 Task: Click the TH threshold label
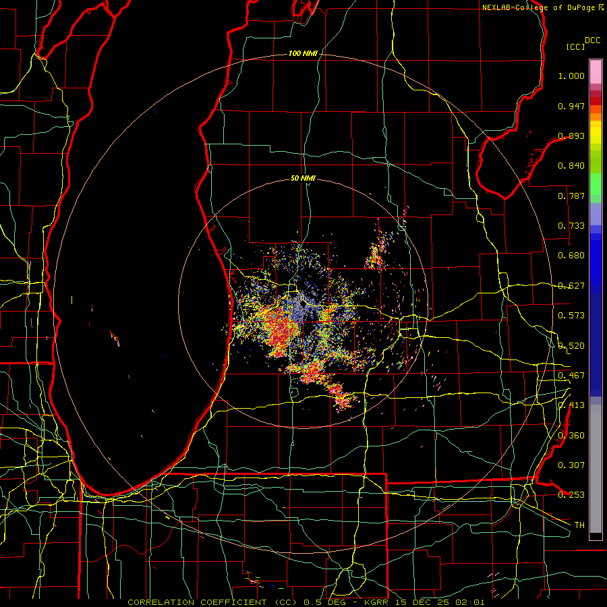579,525
